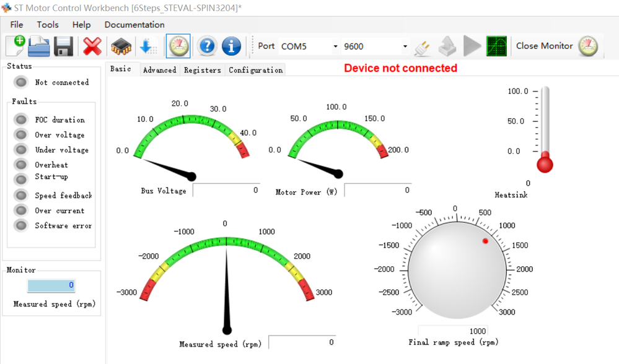This screenshot has height=364, width=619.
Task: Open the File menu
Action: click(x=17, y=24)
